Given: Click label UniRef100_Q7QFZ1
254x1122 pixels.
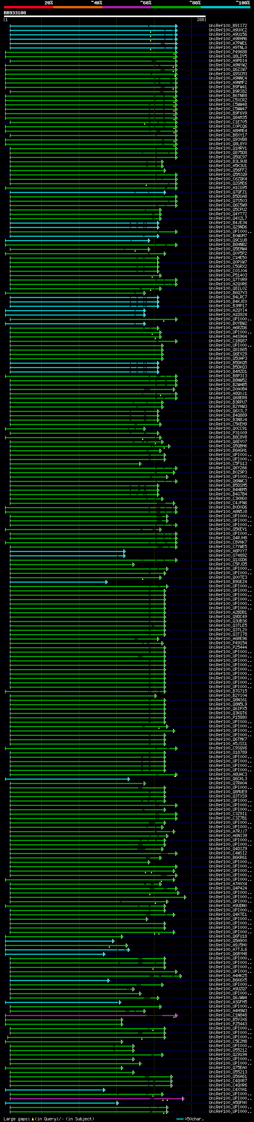Looking at the screenshot, I should (228, 192).
